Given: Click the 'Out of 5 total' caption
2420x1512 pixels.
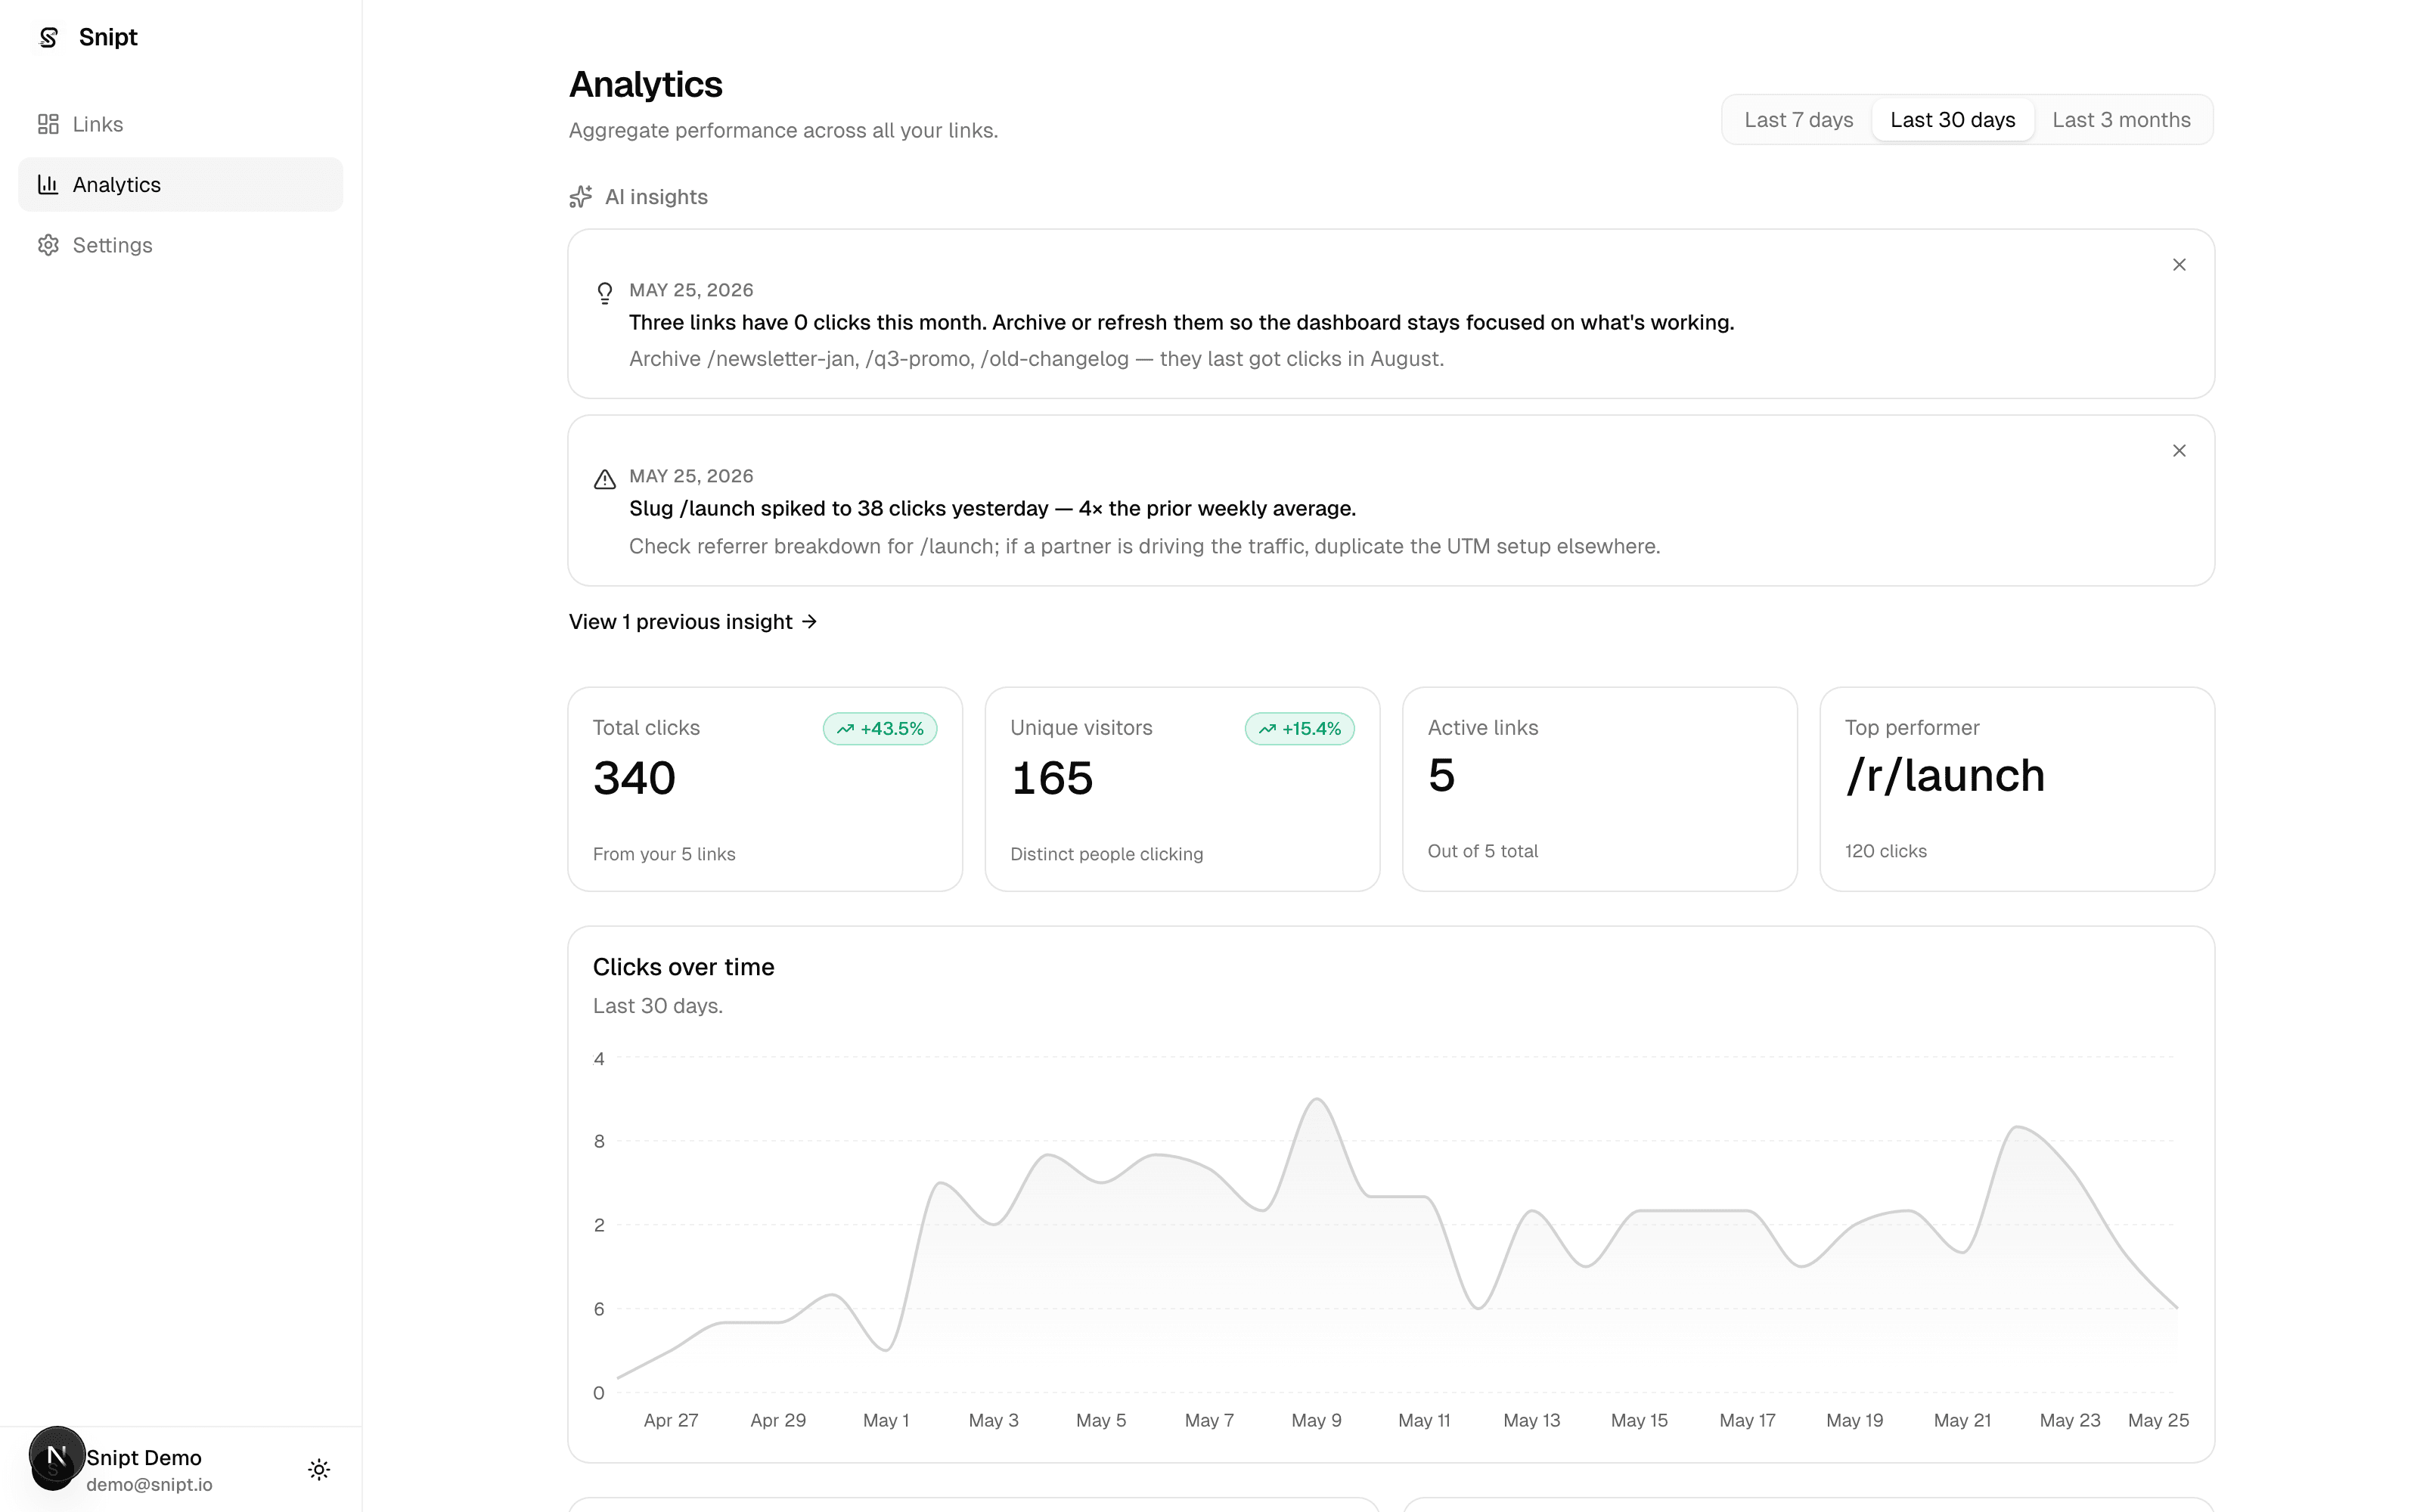Looking at the screenshot, I should [x=1482, y=851].
